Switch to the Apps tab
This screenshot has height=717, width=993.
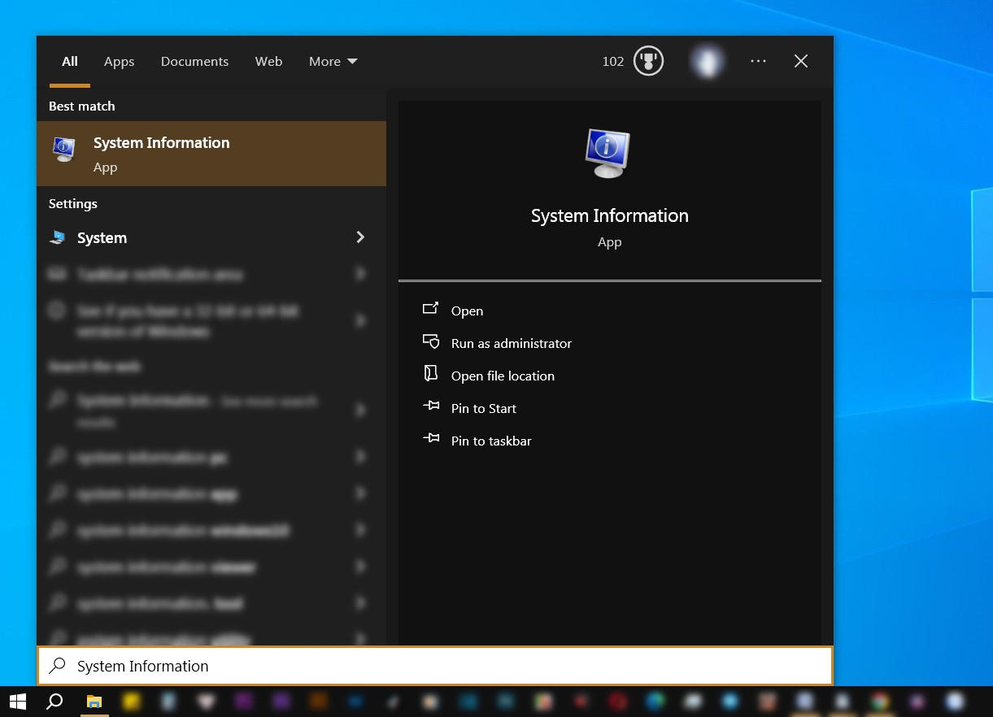coord(119,62)
